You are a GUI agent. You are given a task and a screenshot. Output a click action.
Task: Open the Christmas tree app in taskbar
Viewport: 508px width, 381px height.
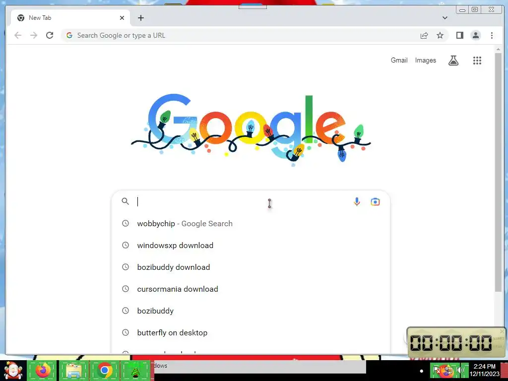135,370
